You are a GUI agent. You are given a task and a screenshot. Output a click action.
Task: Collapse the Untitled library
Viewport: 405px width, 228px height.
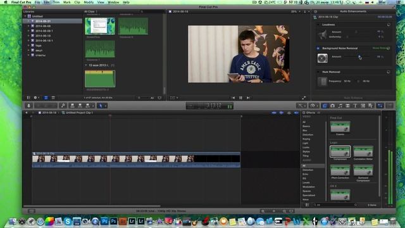[x=25, y=16]
